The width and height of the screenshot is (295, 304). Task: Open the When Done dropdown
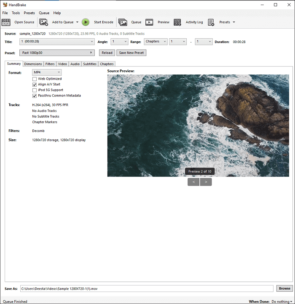281,301
